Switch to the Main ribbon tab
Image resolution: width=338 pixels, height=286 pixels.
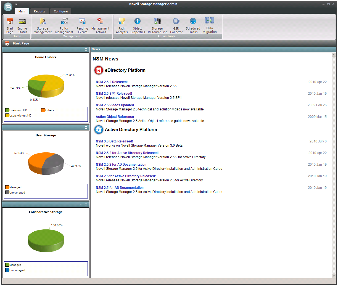22,11
